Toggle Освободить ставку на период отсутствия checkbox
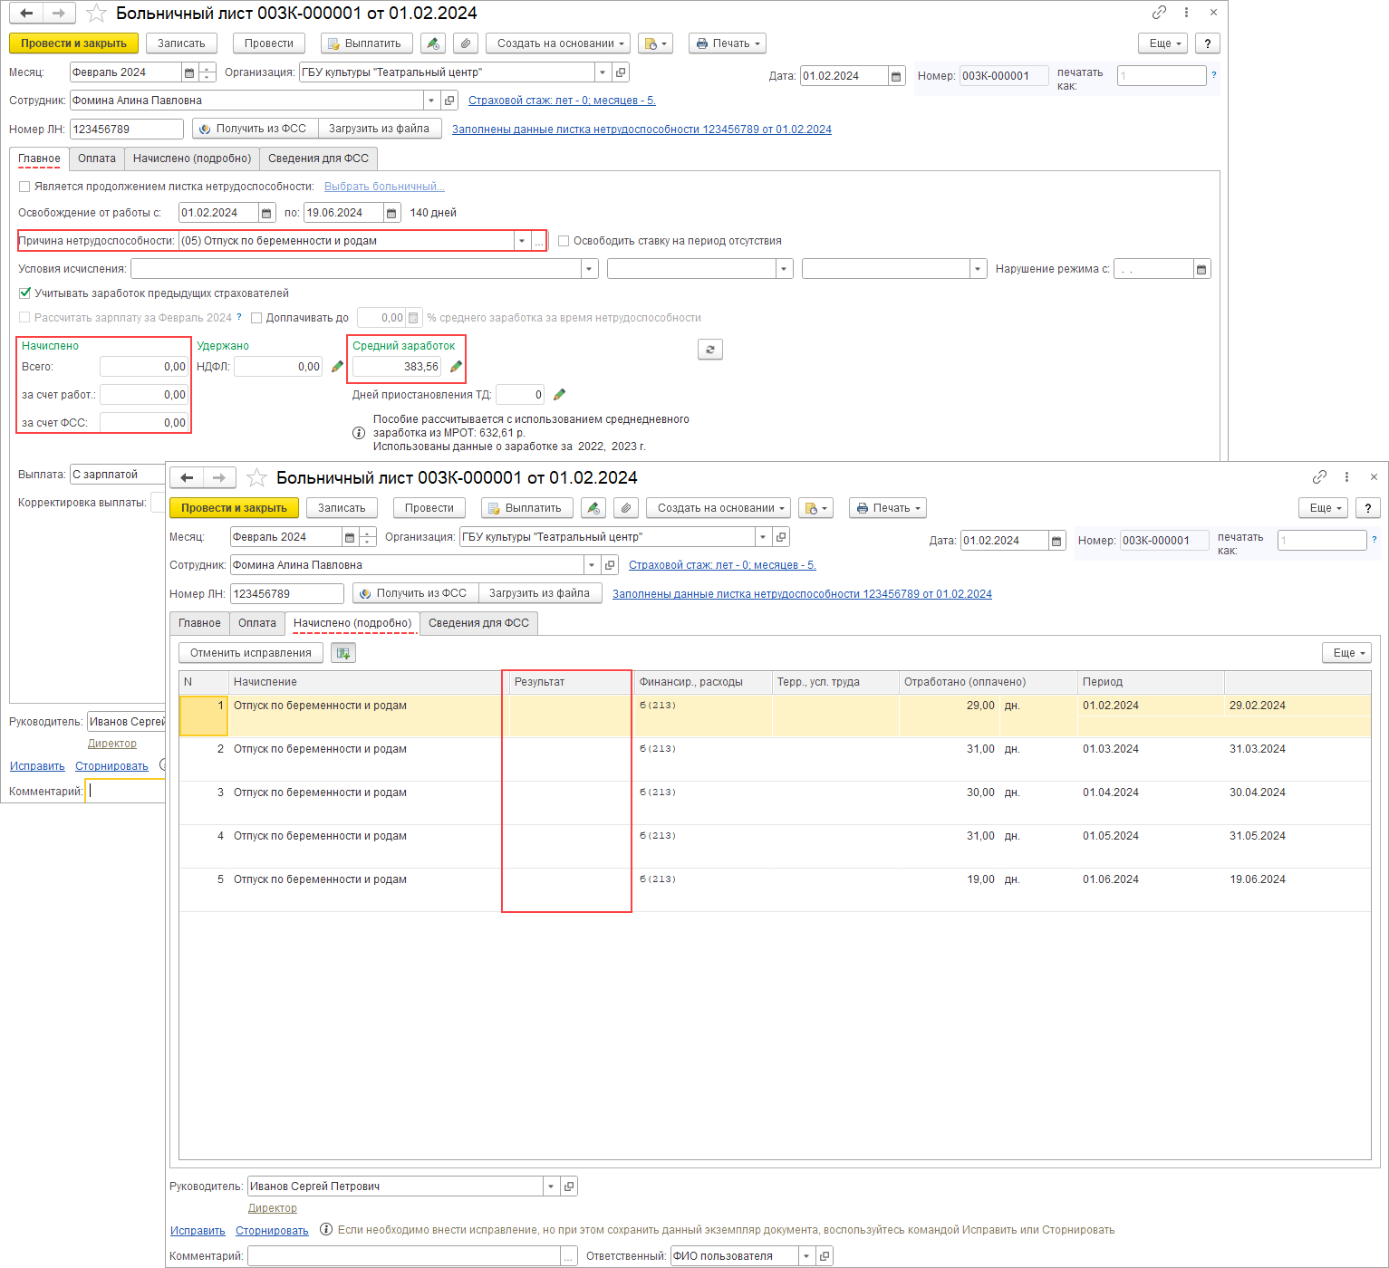 point(564,241)
